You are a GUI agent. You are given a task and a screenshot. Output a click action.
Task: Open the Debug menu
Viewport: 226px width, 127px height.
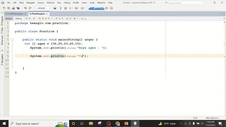pyautogui.click(x=67, y=3)
